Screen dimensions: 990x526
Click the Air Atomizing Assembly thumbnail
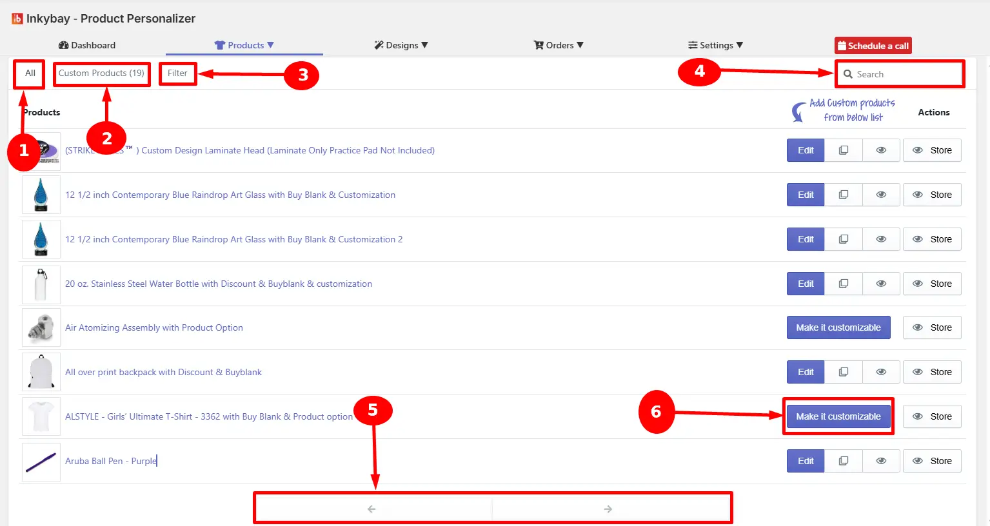(x=41, y=327)
